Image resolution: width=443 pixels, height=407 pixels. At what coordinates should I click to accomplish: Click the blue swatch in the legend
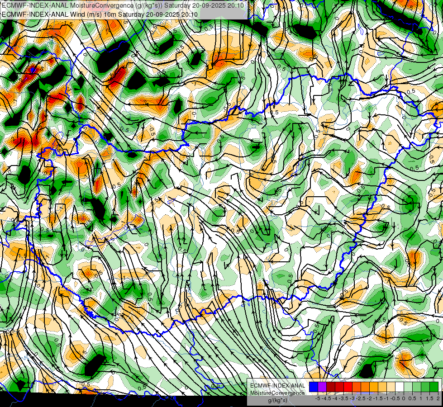[x=314, y=387]
